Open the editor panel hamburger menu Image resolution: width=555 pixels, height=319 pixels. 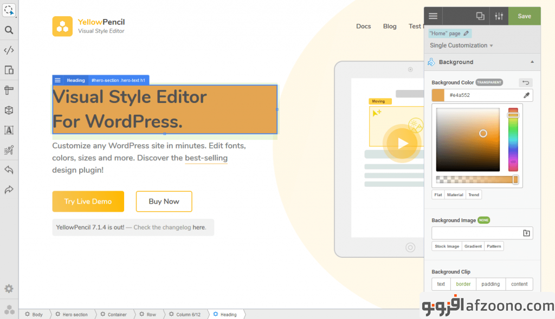click(433, 16)
